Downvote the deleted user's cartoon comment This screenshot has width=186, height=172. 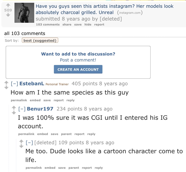point(21,146)
